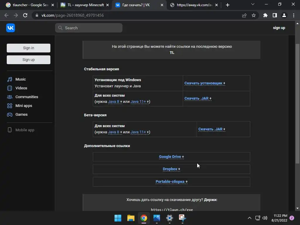The image size is (300, 225).
Task: Click the scrollbar down arrow
Action: point(297,208)
